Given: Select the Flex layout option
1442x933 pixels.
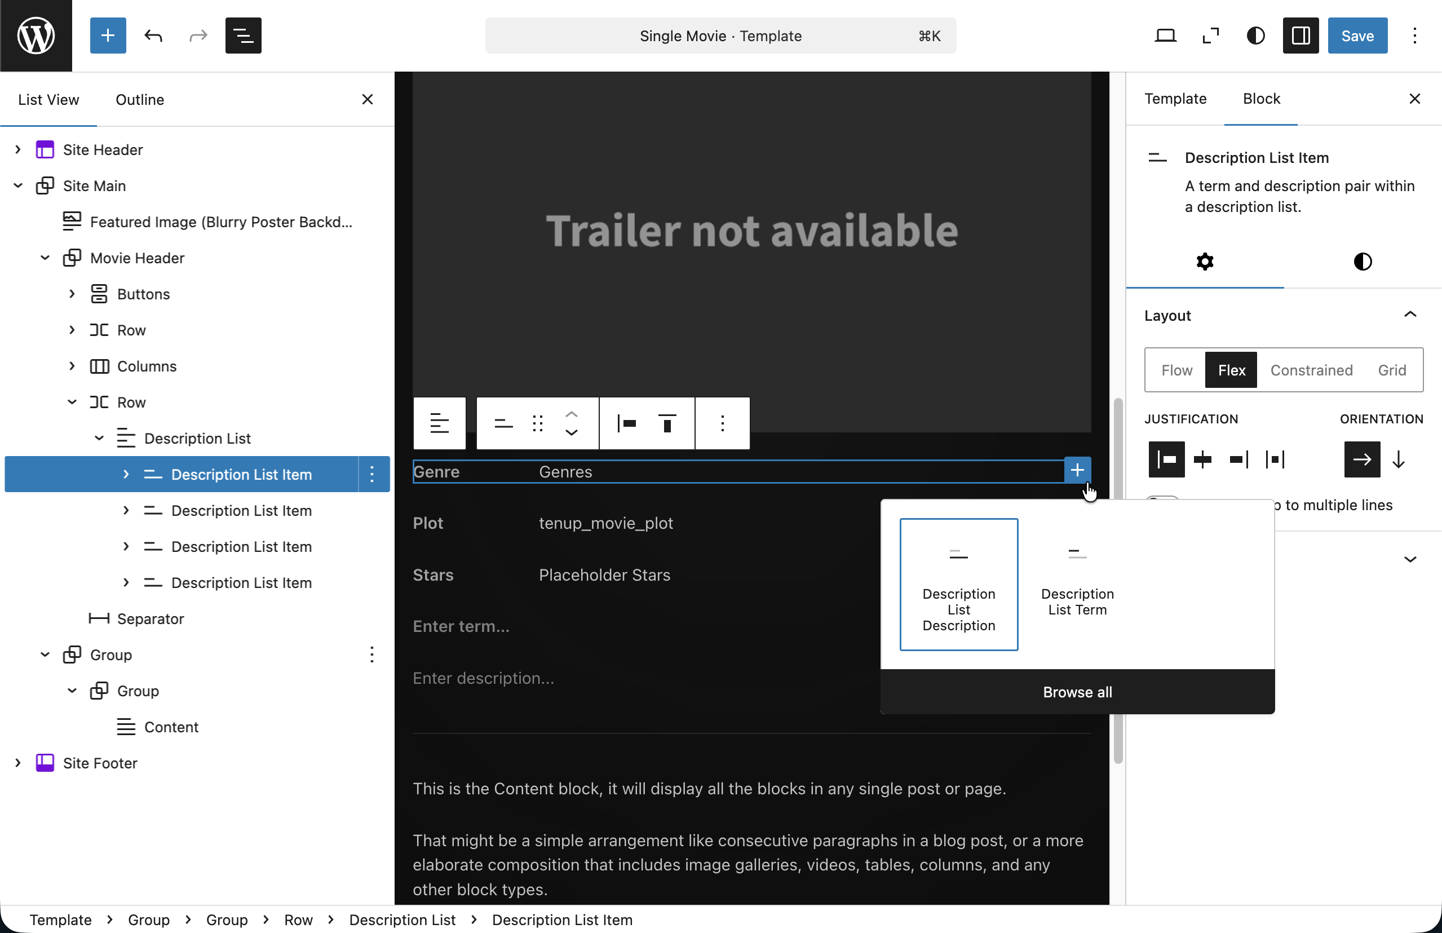Looking at the screenshot, I should [1231, 370].
